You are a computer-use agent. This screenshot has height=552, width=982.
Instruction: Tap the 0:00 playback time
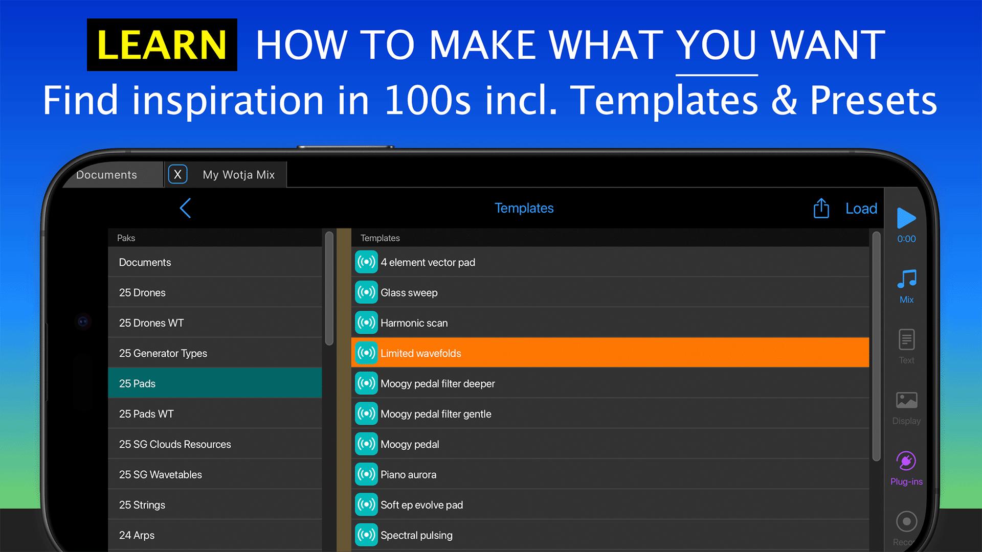(906, 239)
